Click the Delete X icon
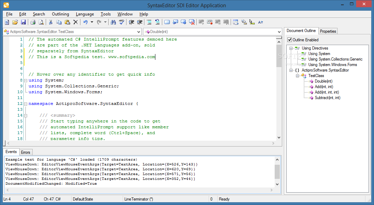Image resolution: width=374 pixels, height=205 pixels. 75,22
